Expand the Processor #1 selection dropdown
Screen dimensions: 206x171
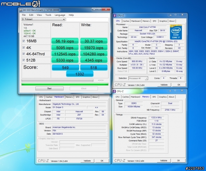[x=138, y=78]
